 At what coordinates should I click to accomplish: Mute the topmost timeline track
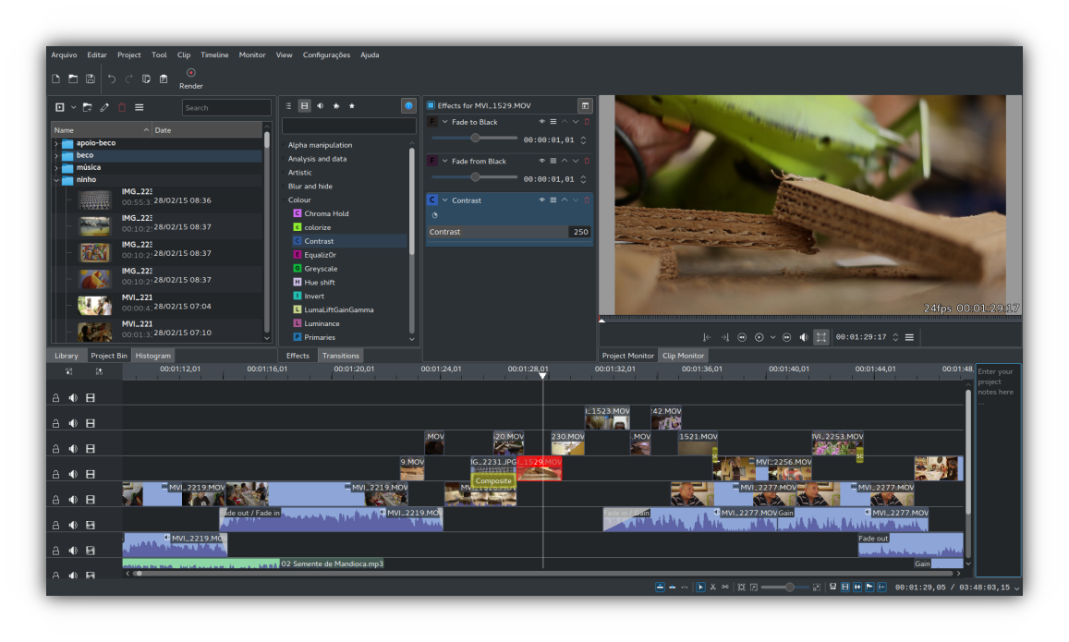pos(73,398)
